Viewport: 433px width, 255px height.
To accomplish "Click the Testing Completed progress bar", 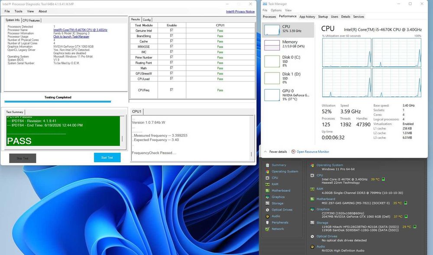I will [x=58, y=101].
